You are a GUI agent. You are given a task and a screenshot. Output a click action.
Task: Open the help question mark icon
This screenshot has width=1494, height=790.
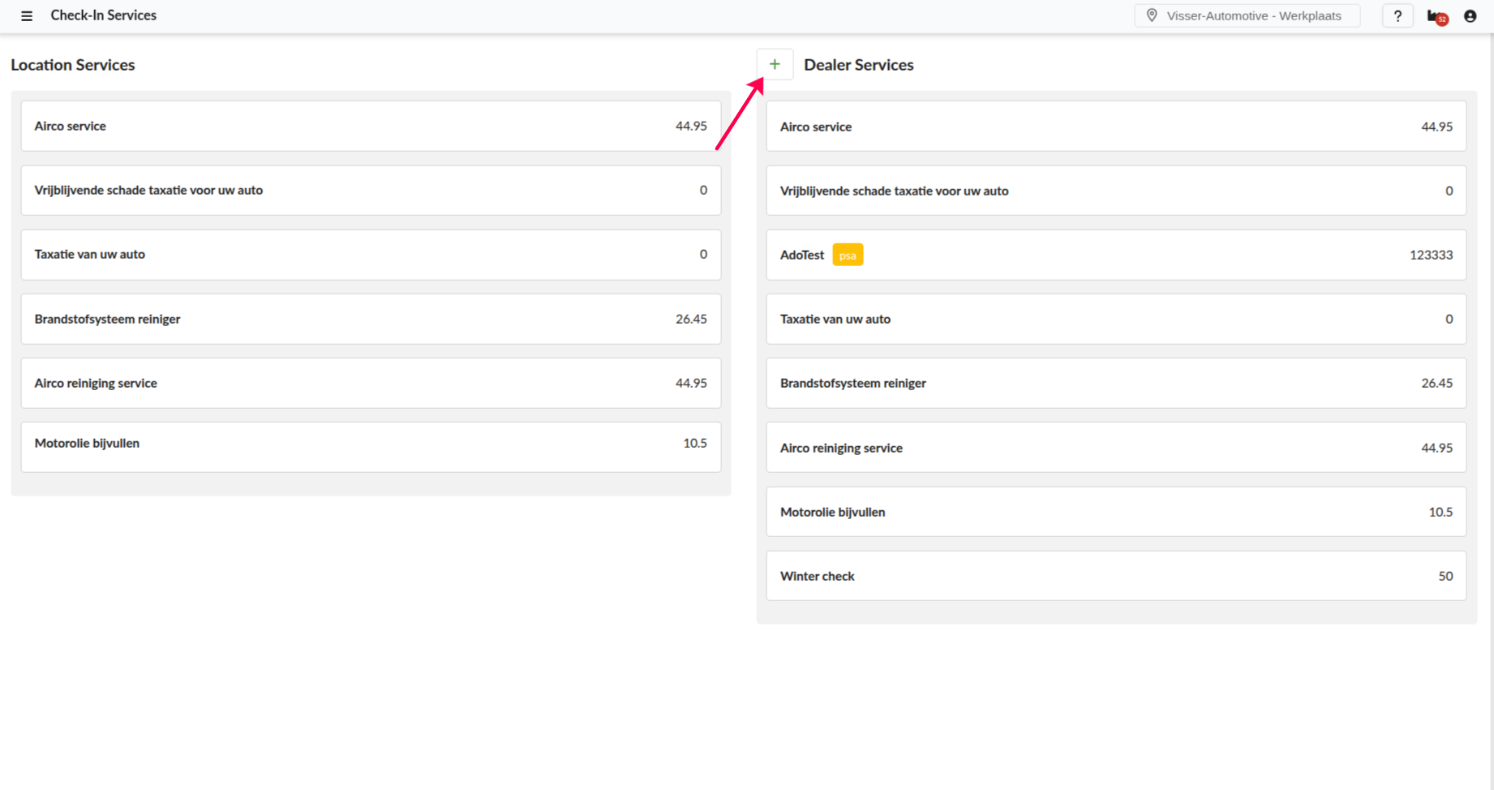tap(1397, 15)
